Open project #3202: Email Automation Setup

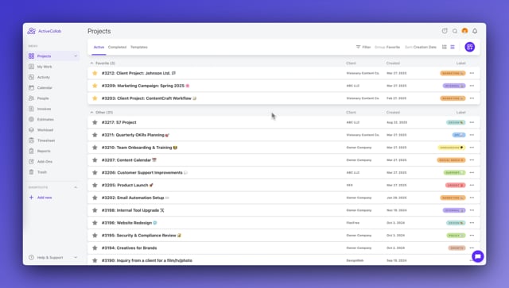(133, 198)
